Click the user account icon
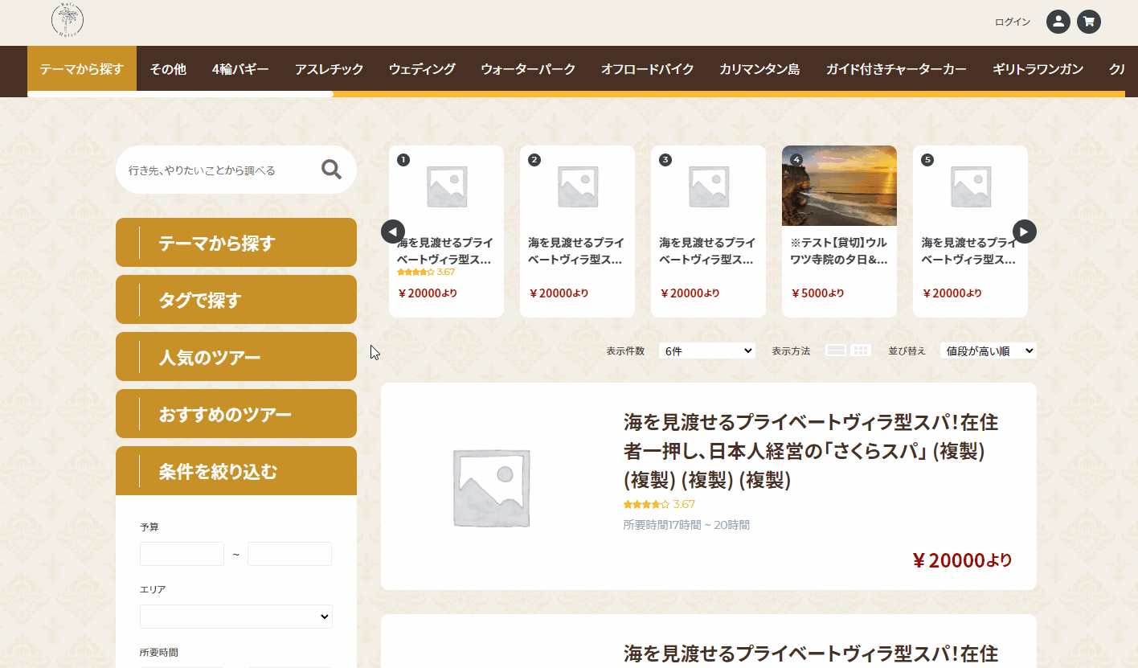This screenshot has height=668, width=1138. pos(1058,22)
